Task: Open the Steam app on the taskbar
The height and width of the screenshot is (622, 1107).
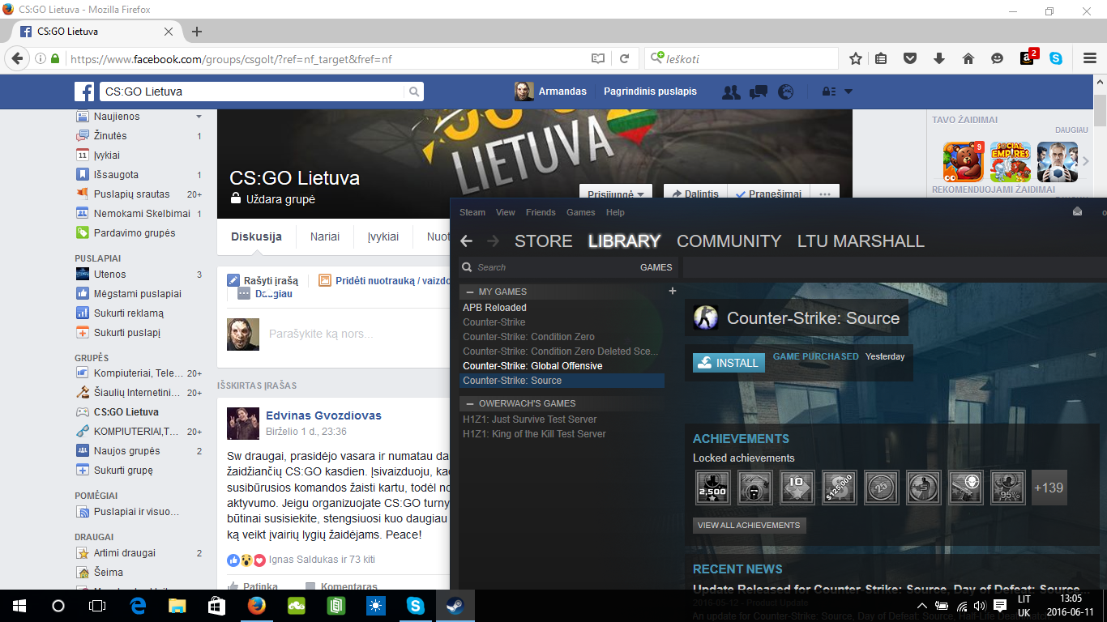Action: point(455,605)
